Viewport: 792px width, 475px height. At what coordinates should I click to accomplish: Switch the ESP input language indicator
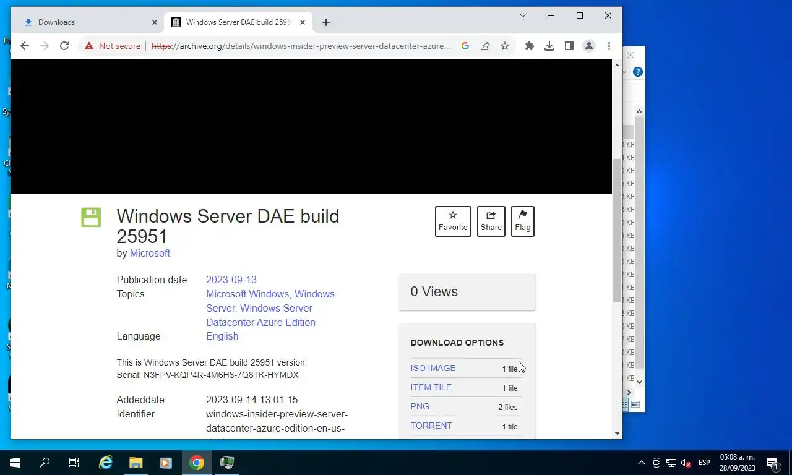click(x=704, y=463)
